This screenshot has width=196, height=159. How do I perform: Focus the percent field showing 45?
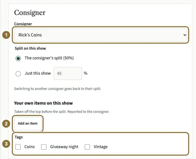pyautogui.click(x=68, y=73)
